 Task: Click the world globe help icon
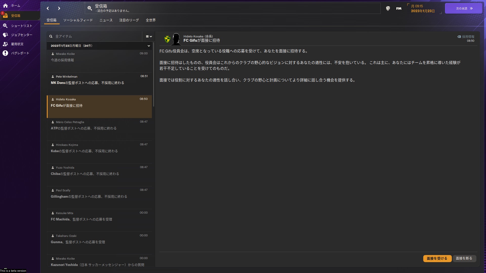click(388, 8)
